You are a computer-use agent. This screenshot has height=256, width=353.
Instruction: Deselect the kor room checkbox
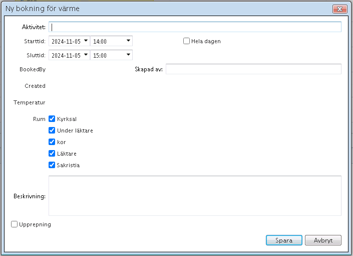coord(52,142)
